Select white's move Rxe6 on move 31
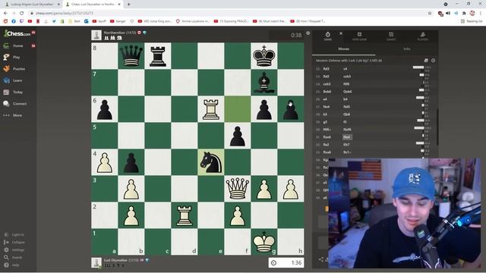The height and width of the screenshot is (273, 486). (x=327, y=136)
